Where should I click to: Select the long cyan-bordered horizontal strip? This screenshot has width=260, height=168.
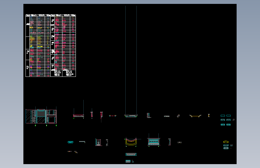131,155
